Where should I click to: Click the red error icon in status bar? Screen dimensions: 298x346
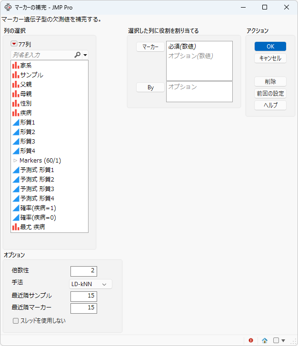(x=251, y=340)
